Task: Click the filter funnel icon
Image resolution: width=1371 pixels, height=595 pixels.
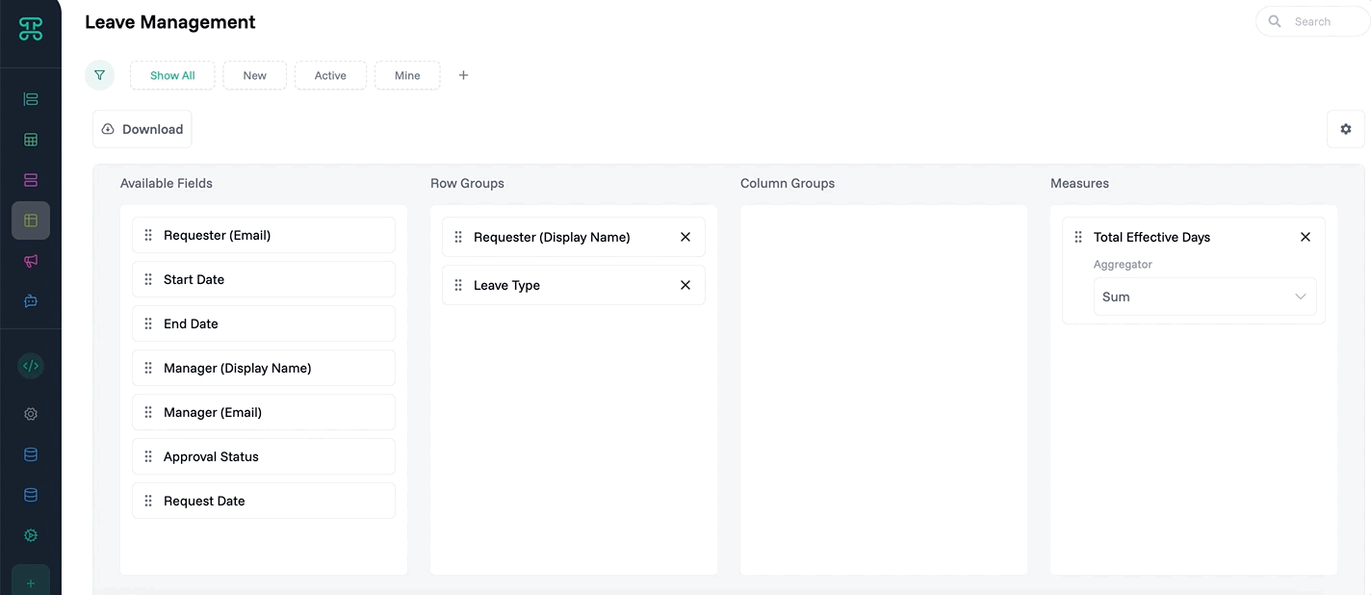Action: 99,75
